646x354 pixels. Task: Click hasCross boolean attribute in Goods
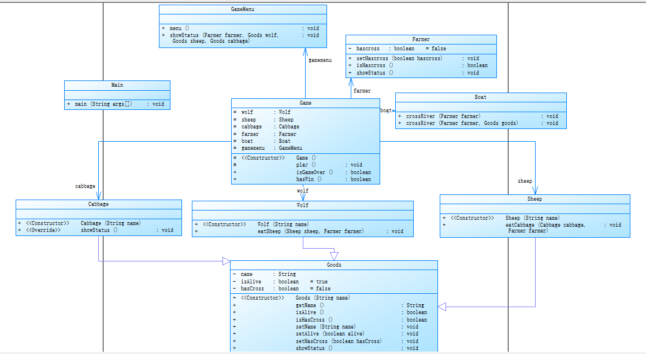coord(281,289)
